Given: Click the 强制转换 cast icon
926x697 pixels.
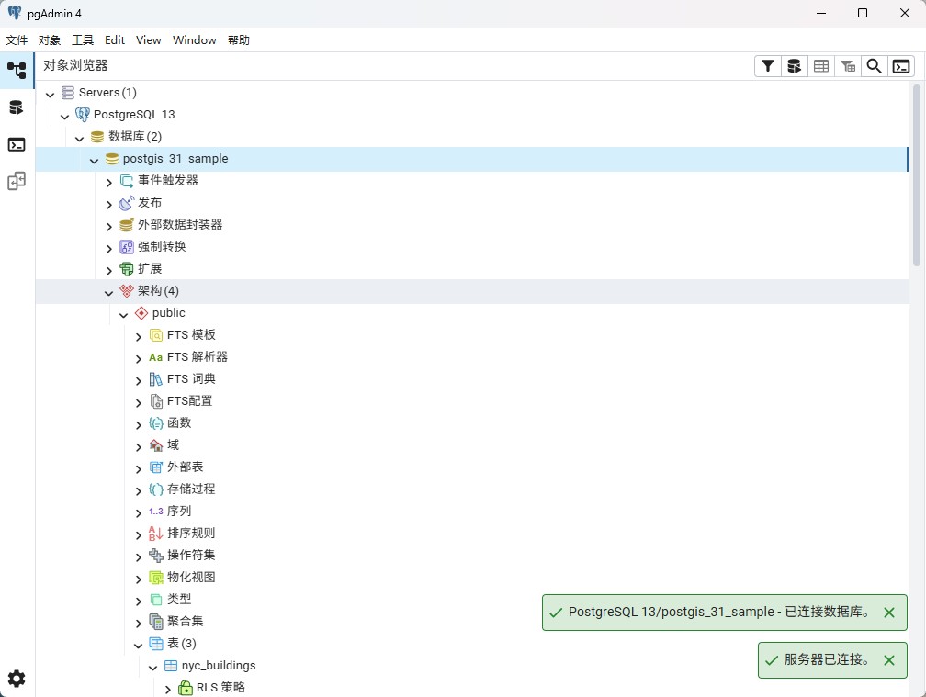Looking at the screenshot, I should 127,247.
